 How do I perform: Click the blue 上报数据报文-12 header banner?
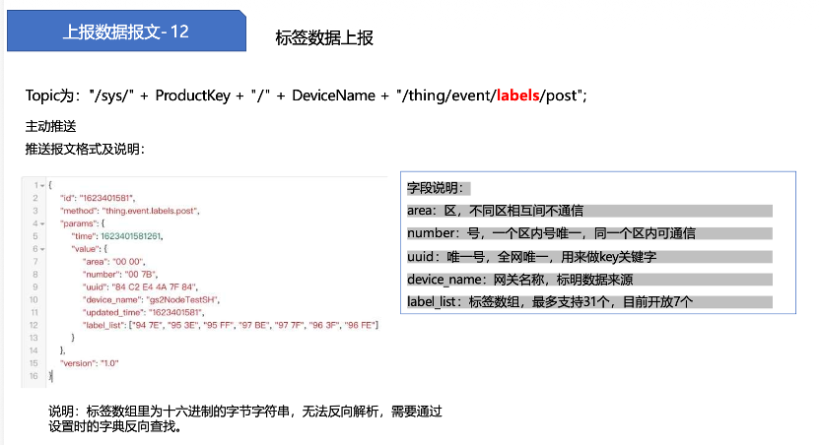(126, 32)
